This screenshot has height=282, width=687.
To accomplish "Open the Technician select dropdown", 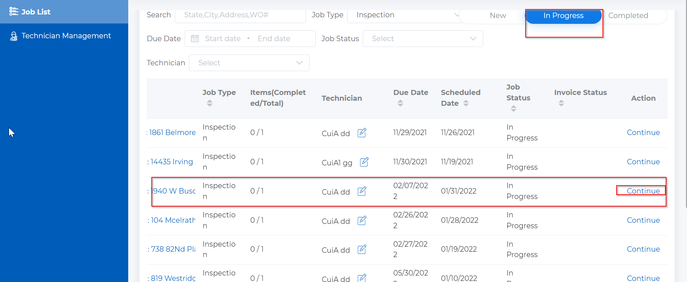I will (x=249, y=63).
